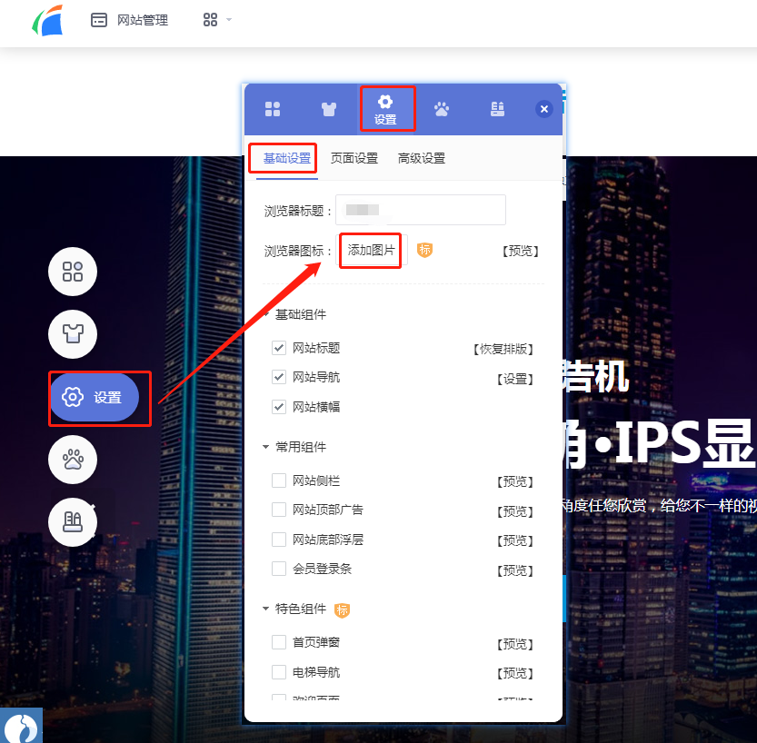Enable the 网站侧栏 checkbox
Screen dimensions: 757x743
pos(279,480)
